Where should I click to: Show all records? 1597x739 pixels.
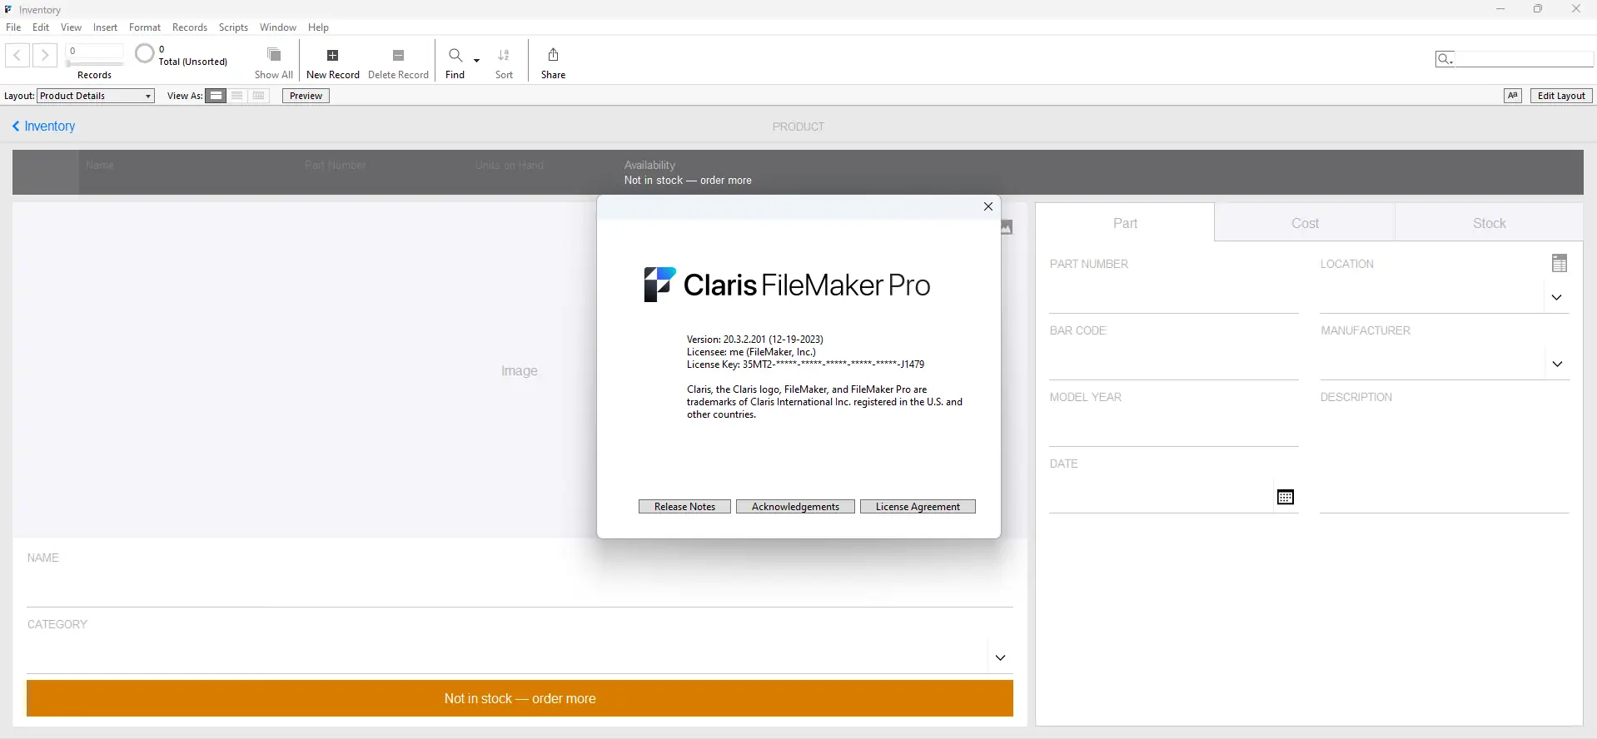[274, 63]
